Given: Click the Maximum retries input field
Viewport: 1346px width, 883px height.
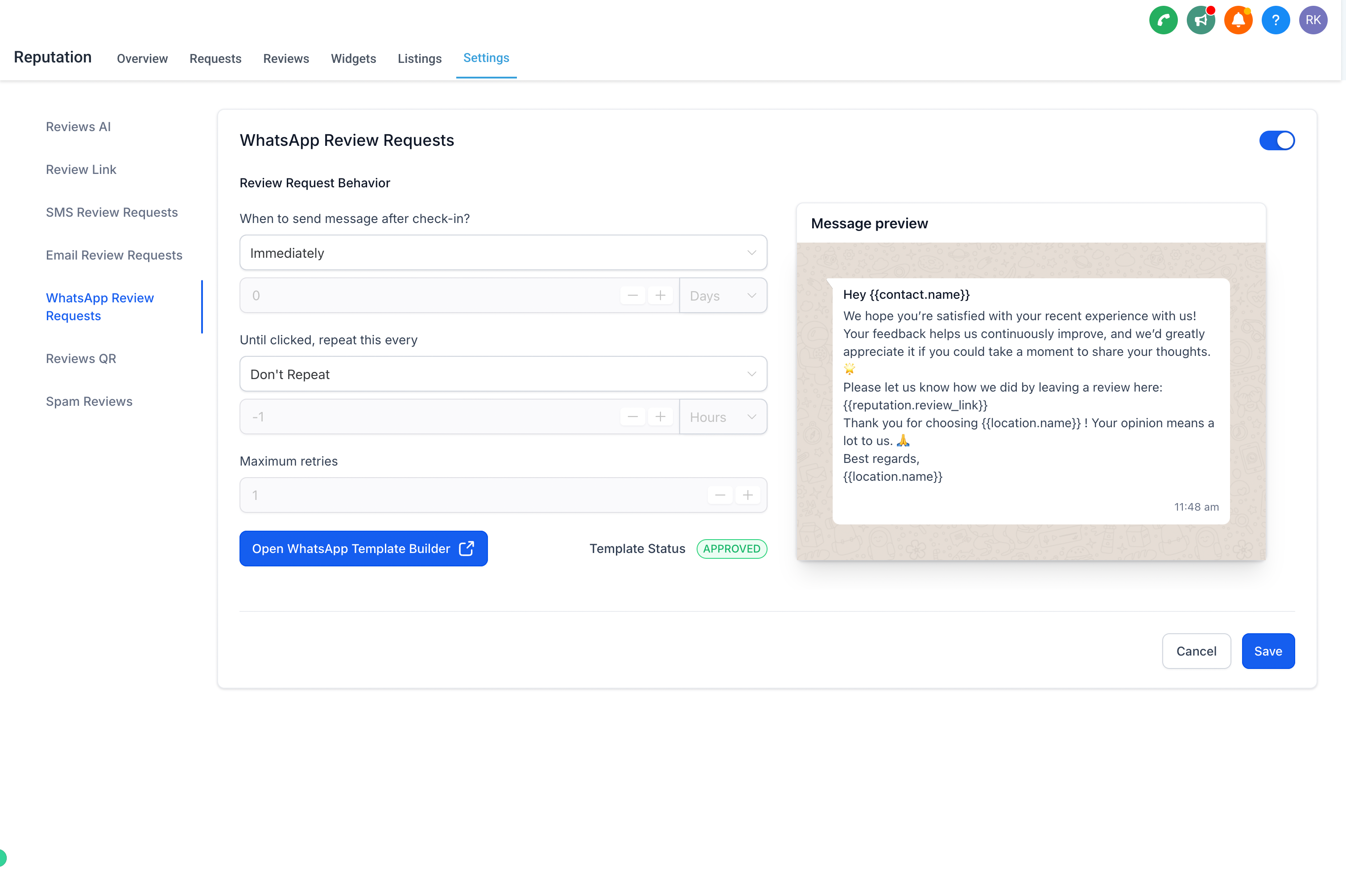Looking at the screenshot, I should click(469, 495).
